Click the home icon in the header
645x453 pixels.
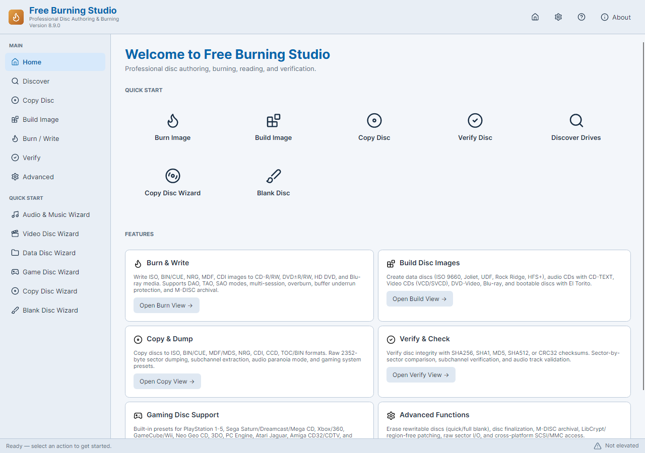click(x=535, y=17)
